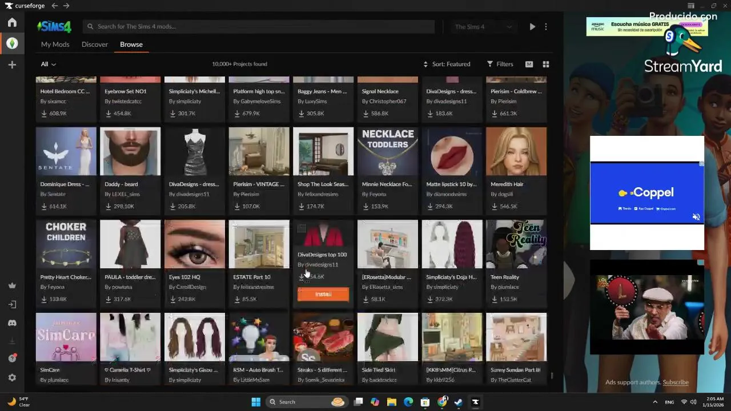This screenshot has width=731, height=411.
Task: Click author link "By LEXEL_sims"
Action: (122, 194)
